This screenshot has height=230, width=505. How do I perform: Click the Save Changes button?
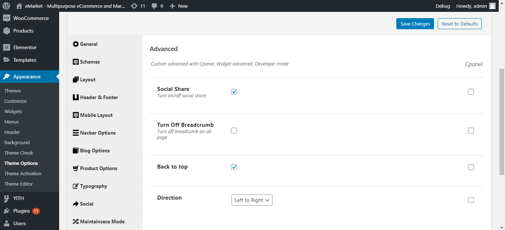tap(415, 24)
